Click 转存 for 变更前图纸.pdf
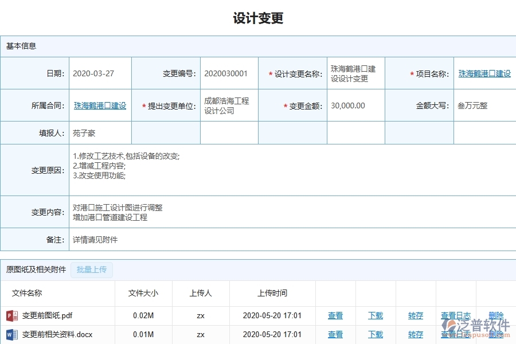The width and height of the screenshot is (516, 344). coord(415,315)
